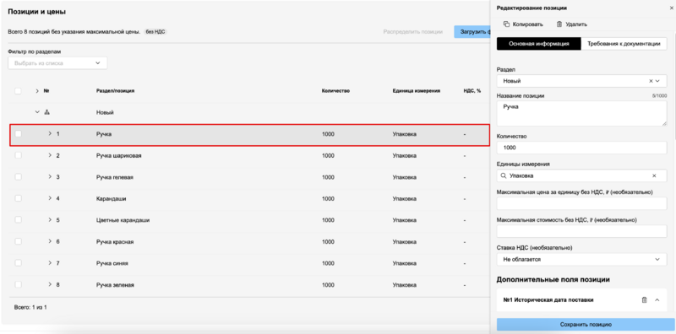Expand position 1 Ручка

click(50, 134)
